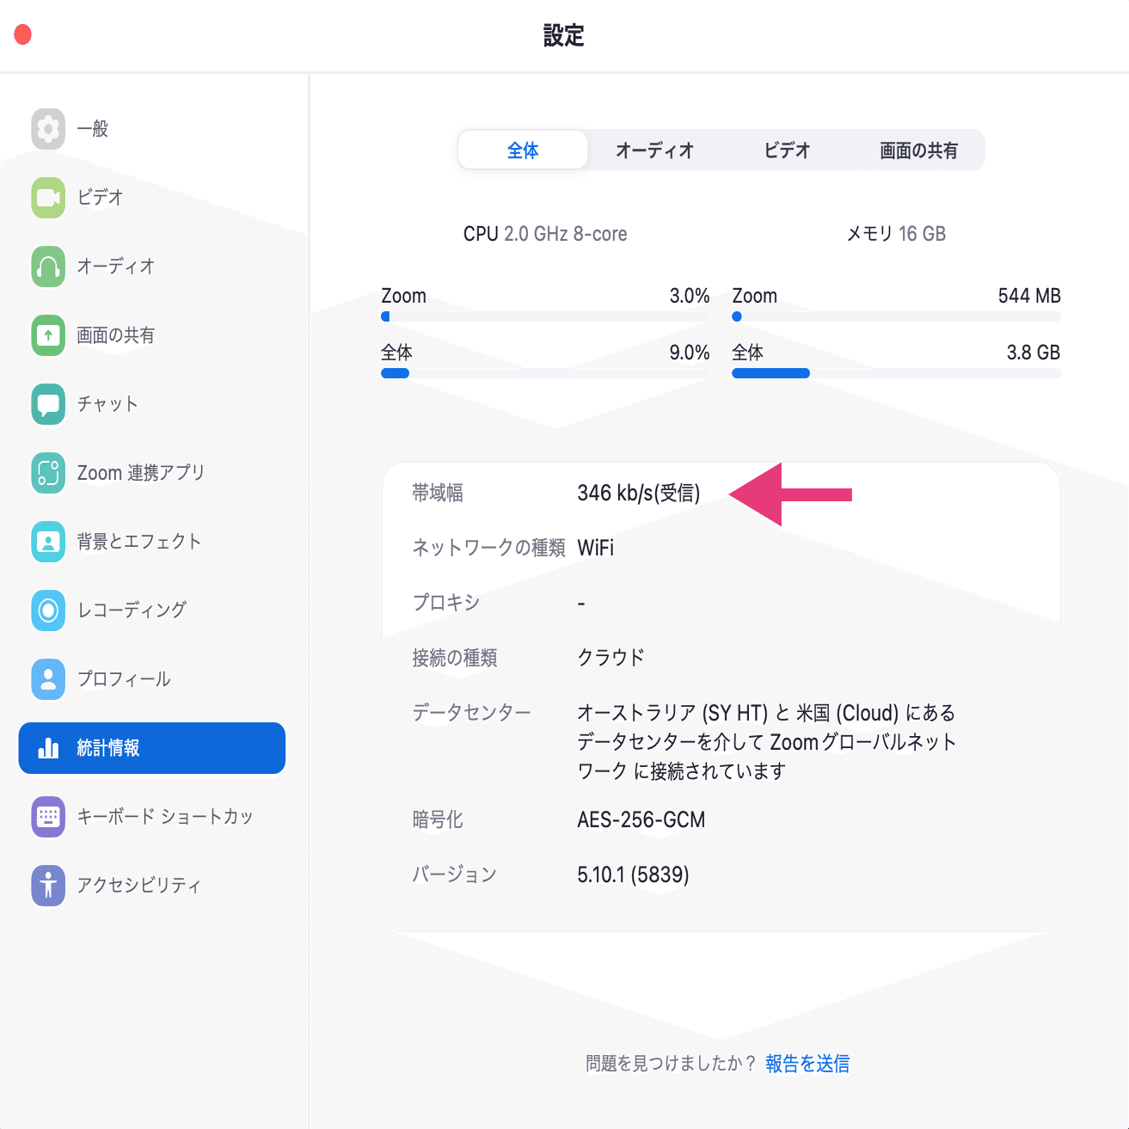Click the bandwidth value 346 kb/s(受信)

[639, 493]
